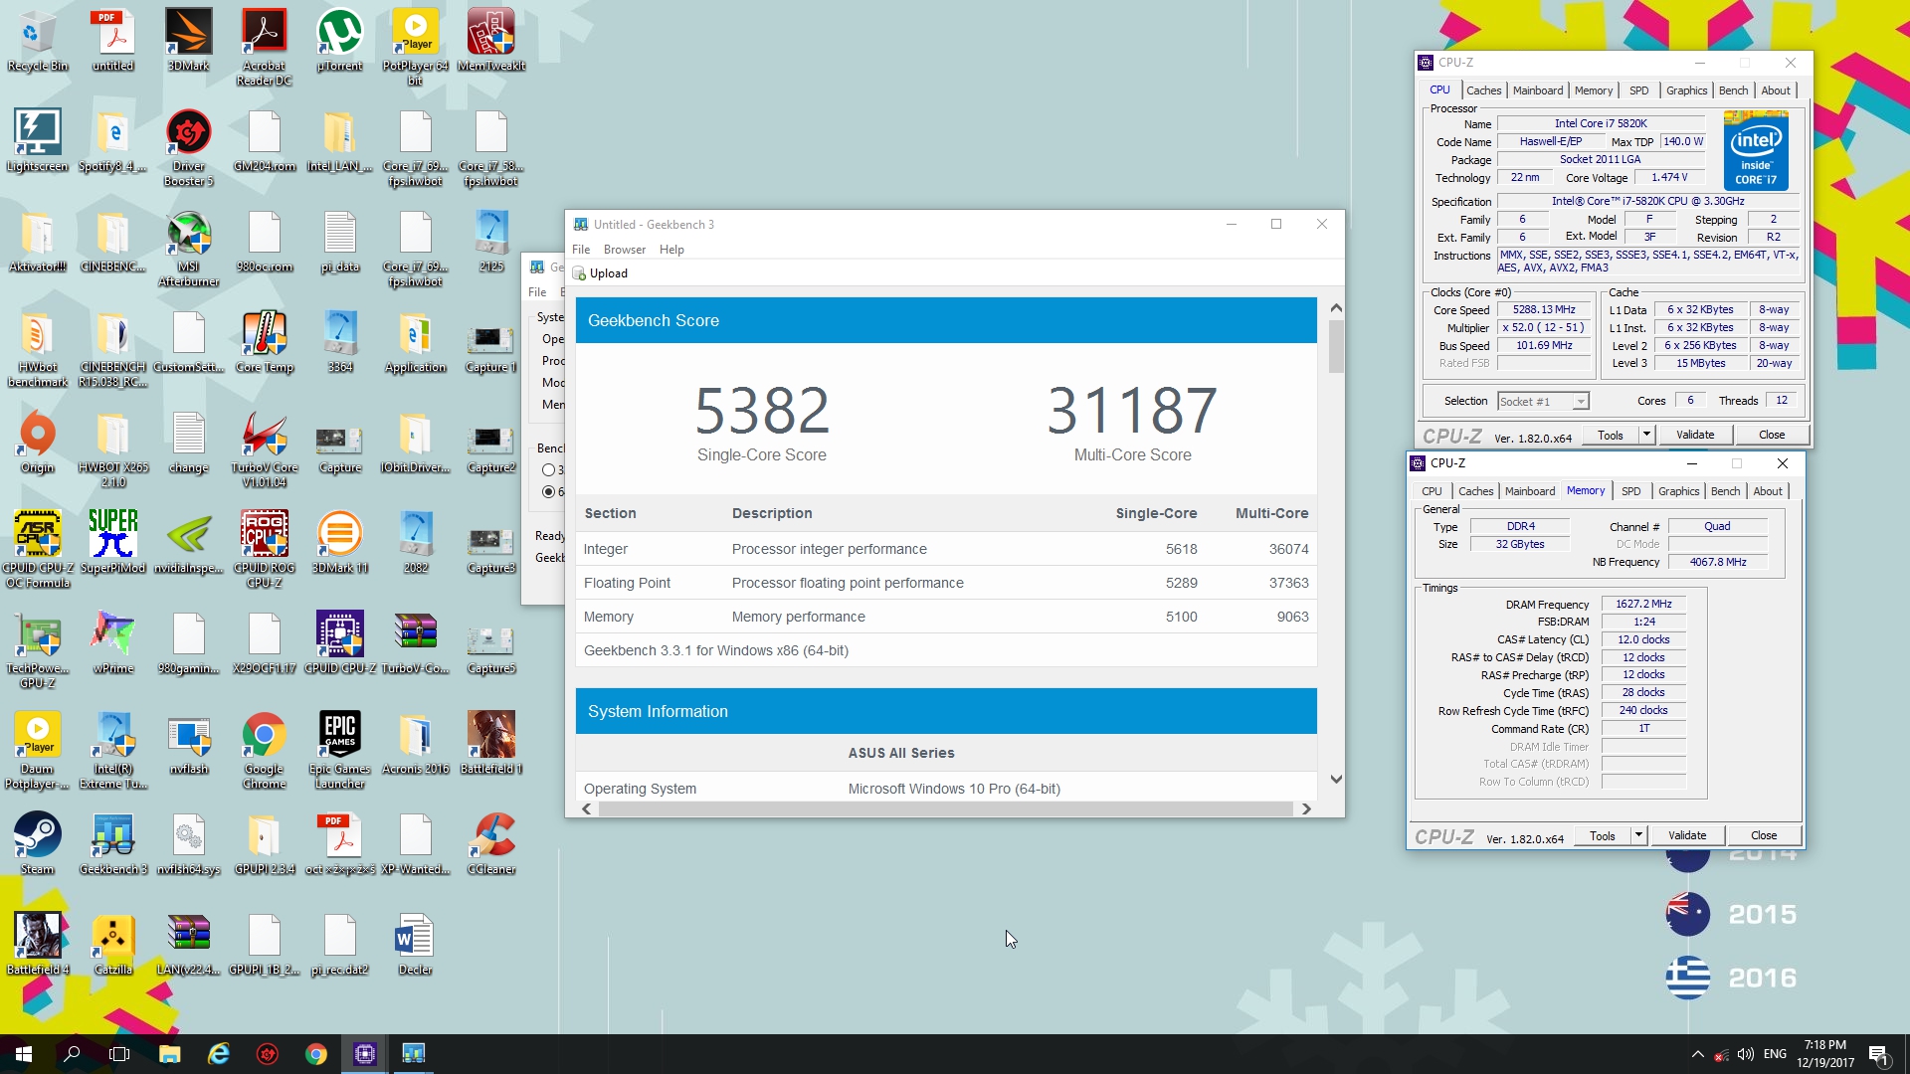Open SPD tab in lower CPU-Z window
The image size is (1910, 1074).
[1630, 491]
